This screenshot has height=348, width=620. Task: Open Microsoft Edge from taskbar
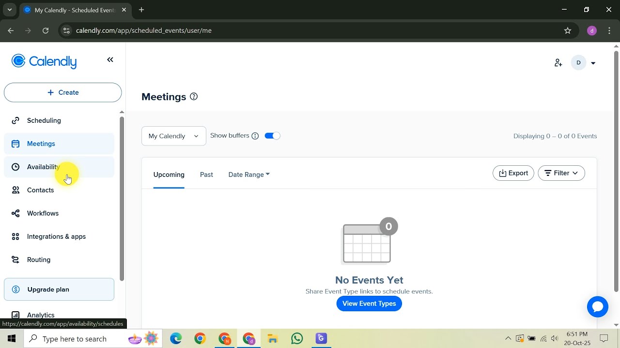(x=176, y=339)
